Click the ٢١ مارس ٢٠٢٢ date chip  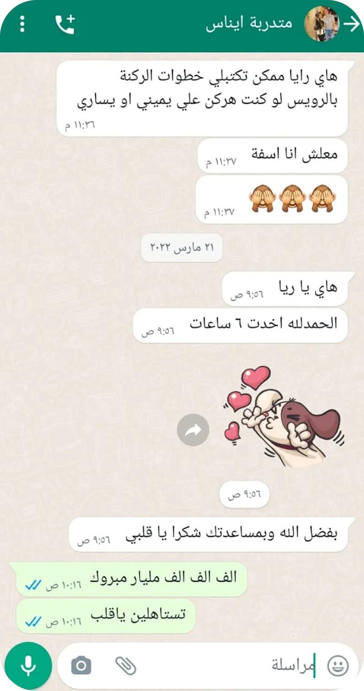(182, 247)
